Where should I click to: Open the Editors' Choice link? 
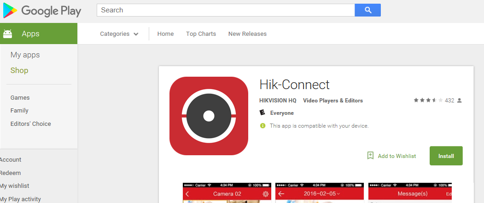(30, 124)
